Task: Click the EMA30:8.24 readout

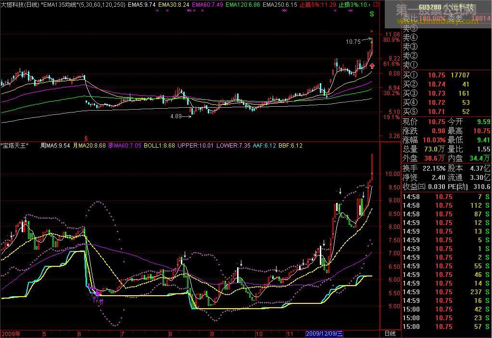Action: [174, 5]
